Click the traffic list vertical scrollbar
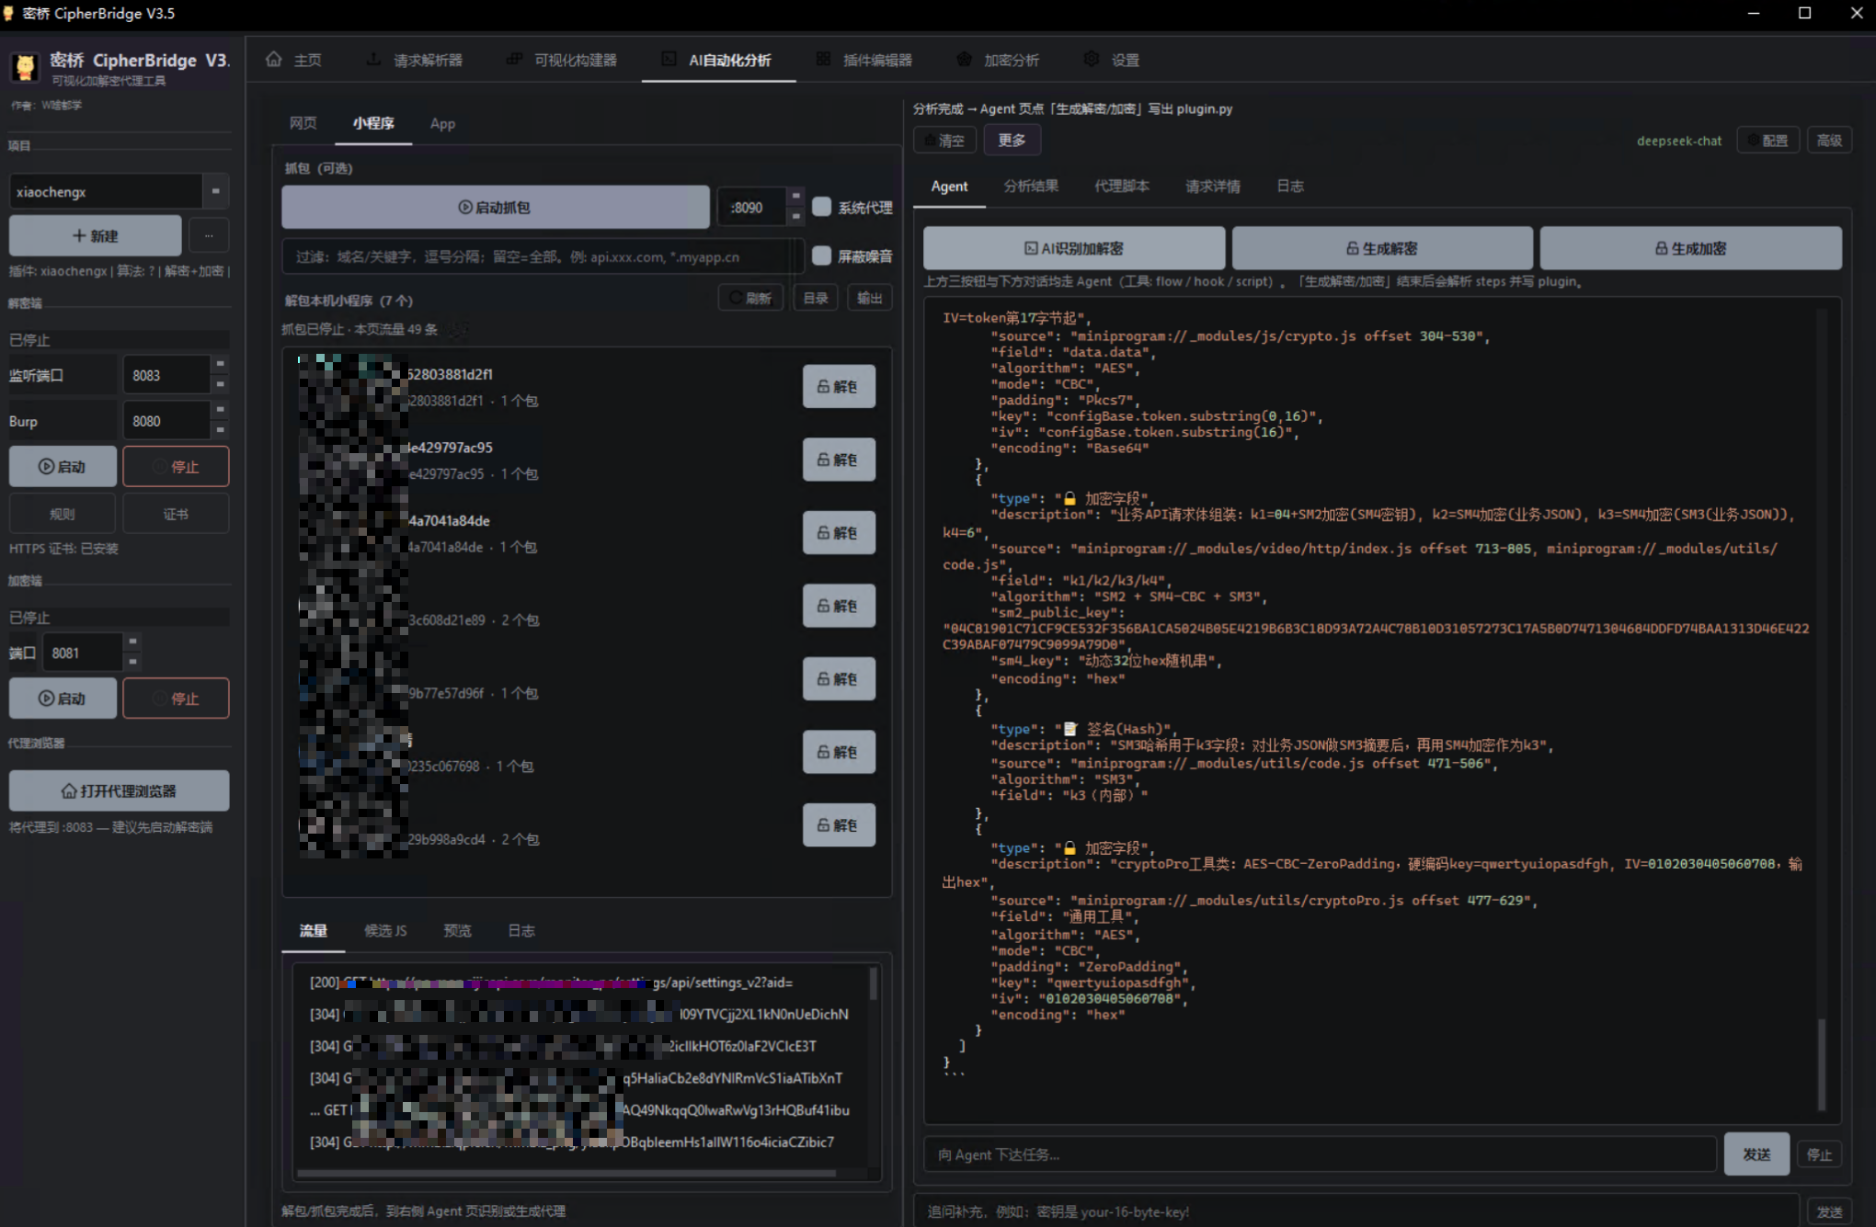The height and width of the screenshot is (1227, 1876). (874, 983)
